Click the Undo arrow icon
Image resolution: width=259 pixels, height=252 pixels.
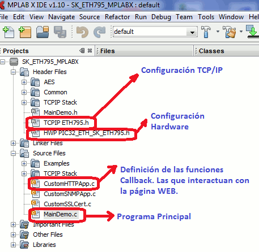tap(82, 32)
